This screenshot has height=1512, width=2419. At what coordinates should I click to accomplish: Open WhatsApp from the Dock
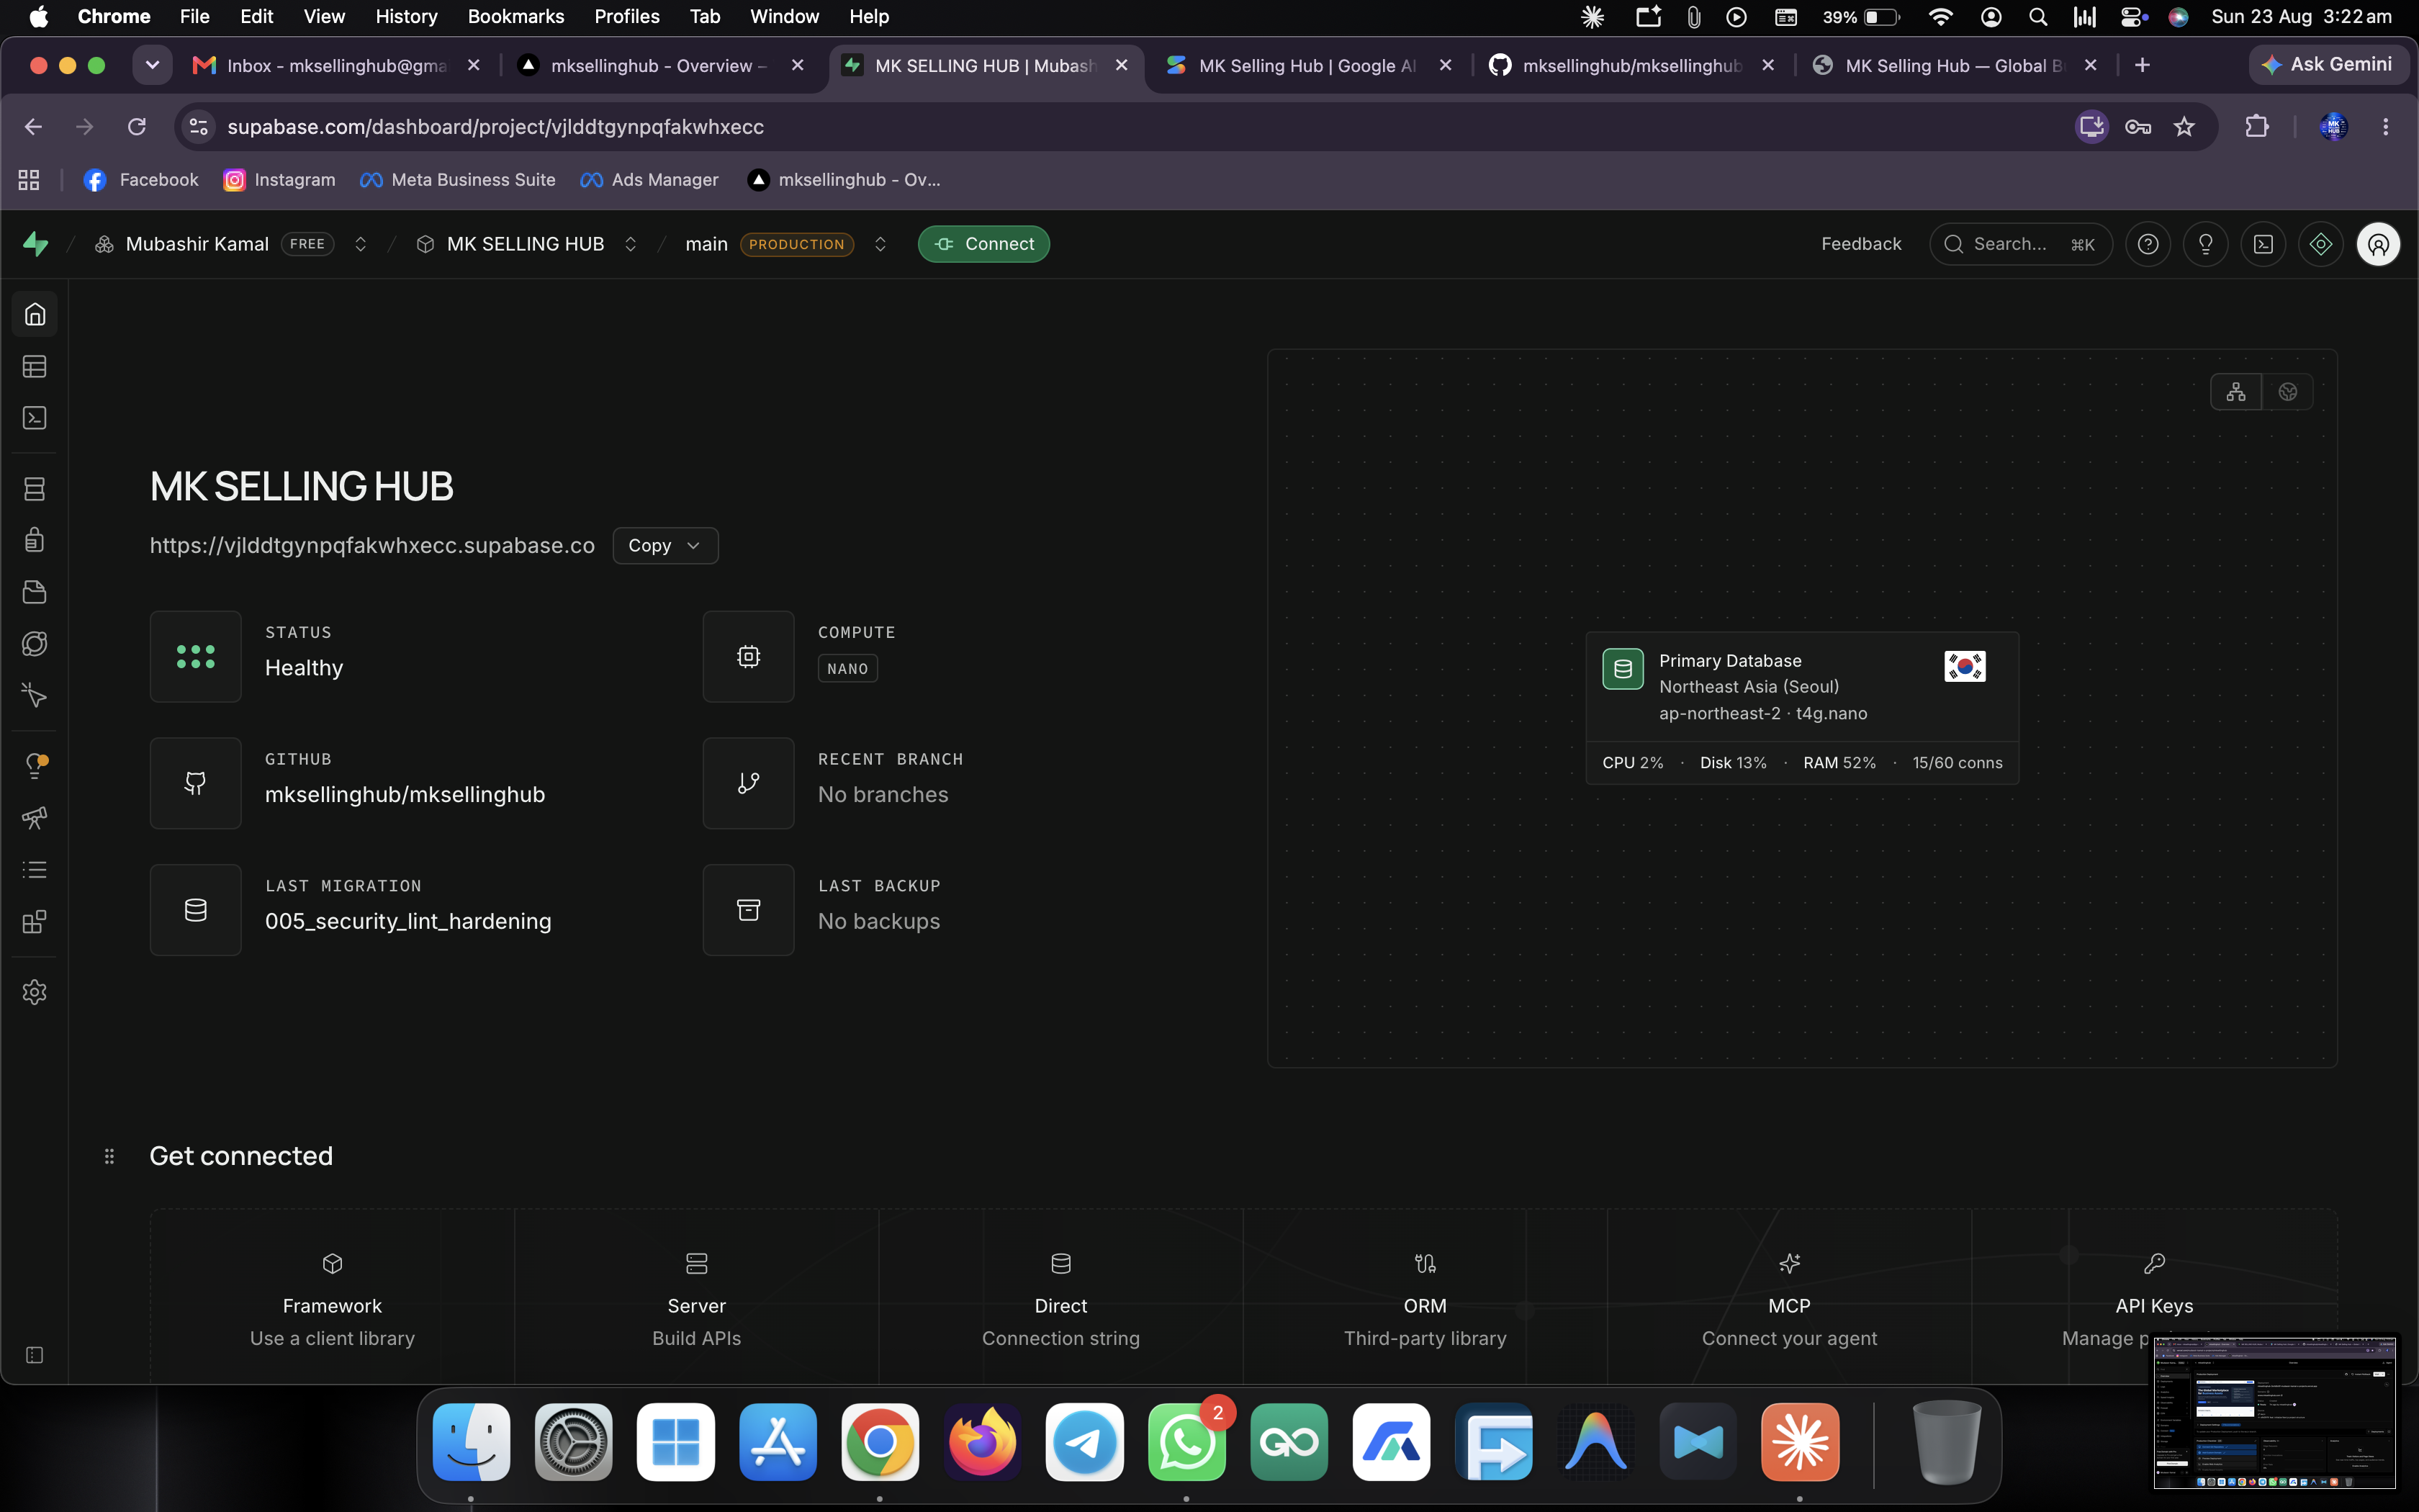tap(1186, 1442)
